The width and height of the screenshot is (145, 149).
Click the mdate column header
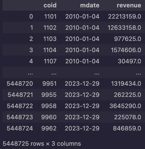(90, 5)
